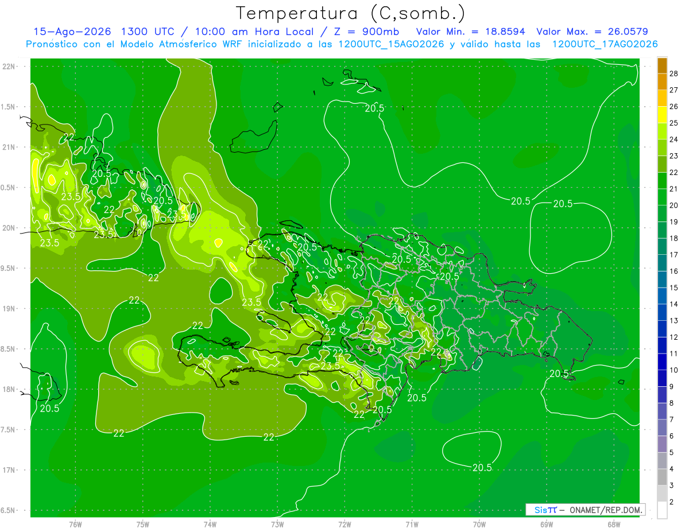Click the 76W longitude axis label
The width and height of the screenshot is (689, 532).
75,524
